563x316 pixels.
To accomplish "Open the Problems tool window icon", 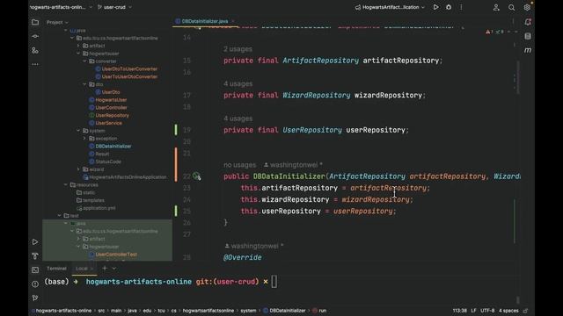I will (x=35, y=284).
